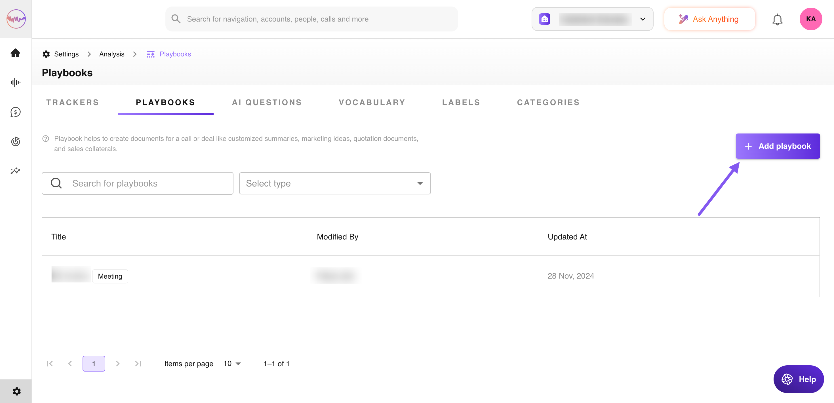Click the KA user avatar

(810, 19)
